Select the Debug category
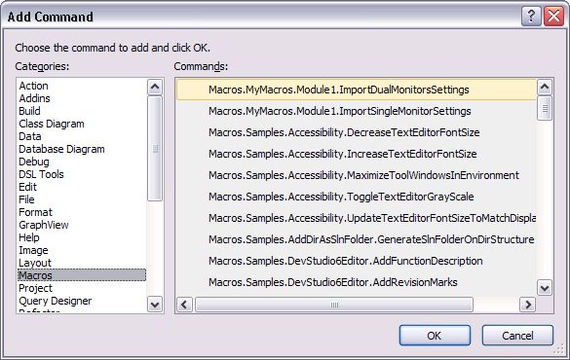This screenshot has height=360, width=570. 82,162
